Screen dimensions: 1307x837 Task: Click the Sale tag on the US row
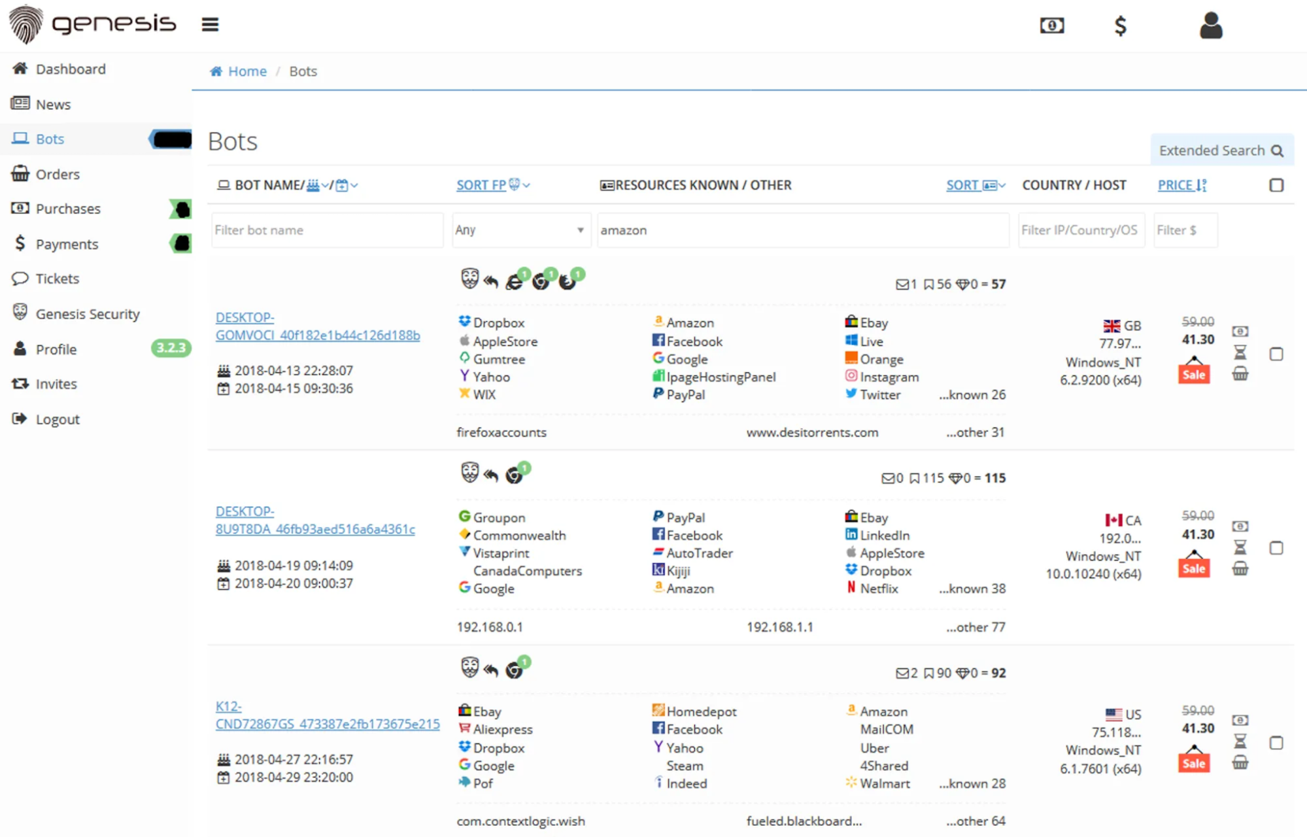click(x=1193, y=763)
